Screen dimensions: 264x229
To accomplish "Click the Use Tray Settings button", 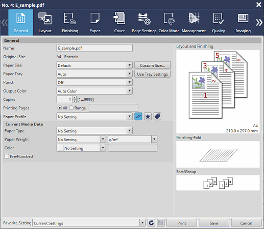I will (153, 74).
